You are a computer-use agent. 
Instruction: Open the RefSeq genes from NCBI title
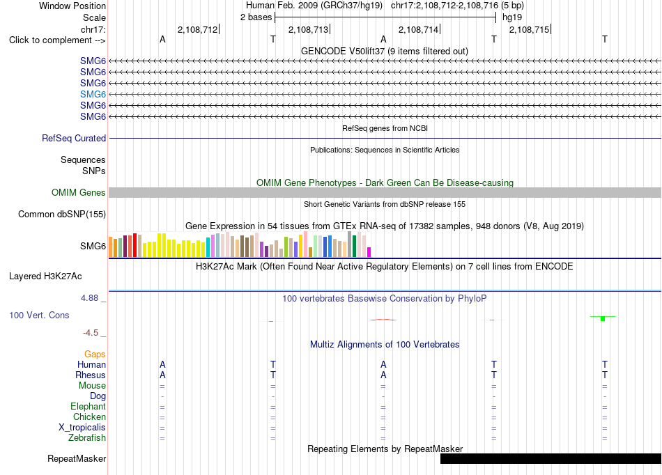(385, 128)
